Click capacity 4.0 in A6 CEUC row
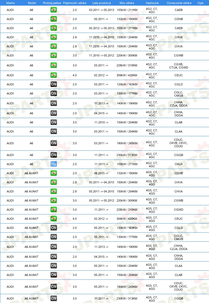The image size is (209, 303). coord(75,75)
